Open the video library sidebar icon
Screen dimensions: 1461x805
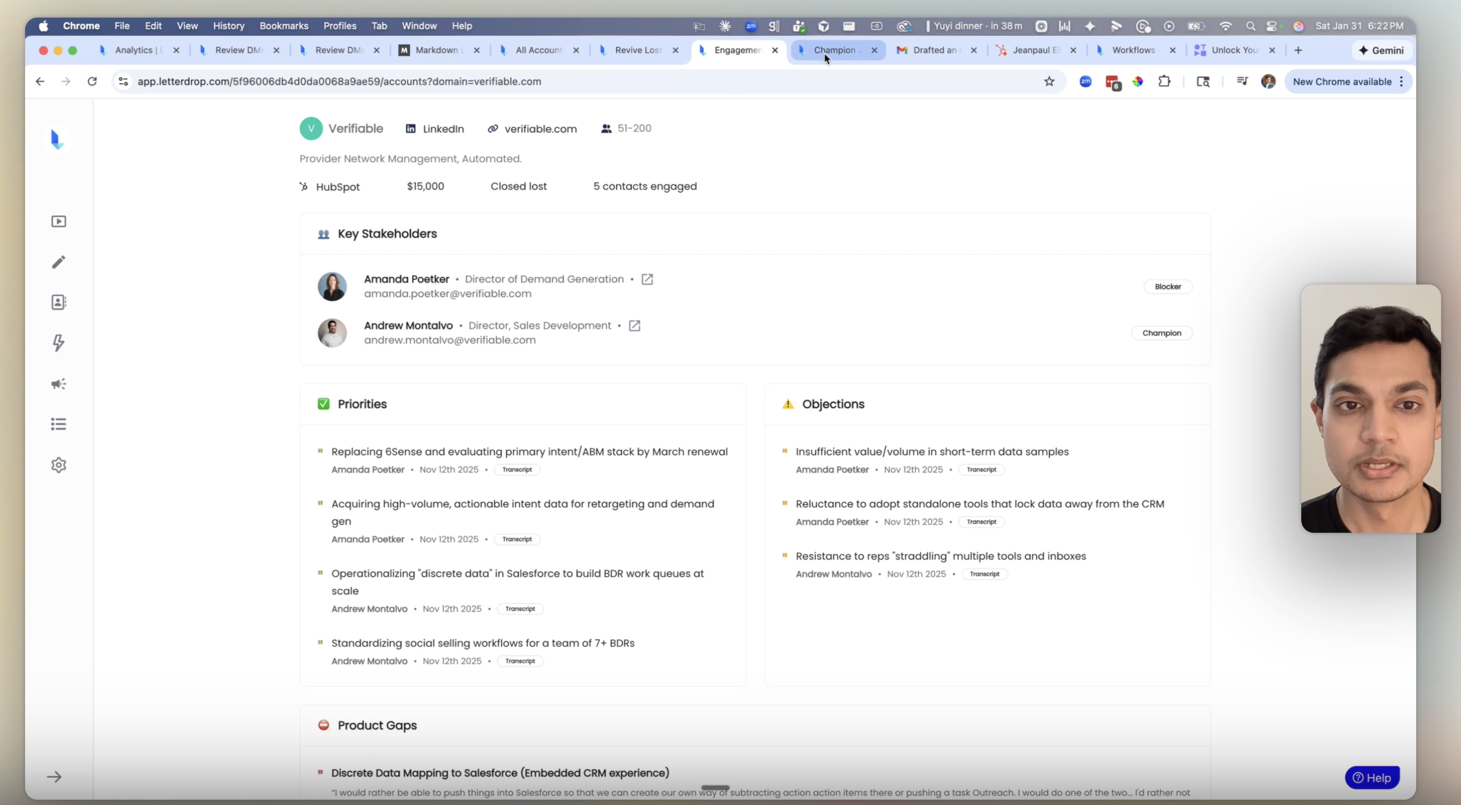[59, 222]
